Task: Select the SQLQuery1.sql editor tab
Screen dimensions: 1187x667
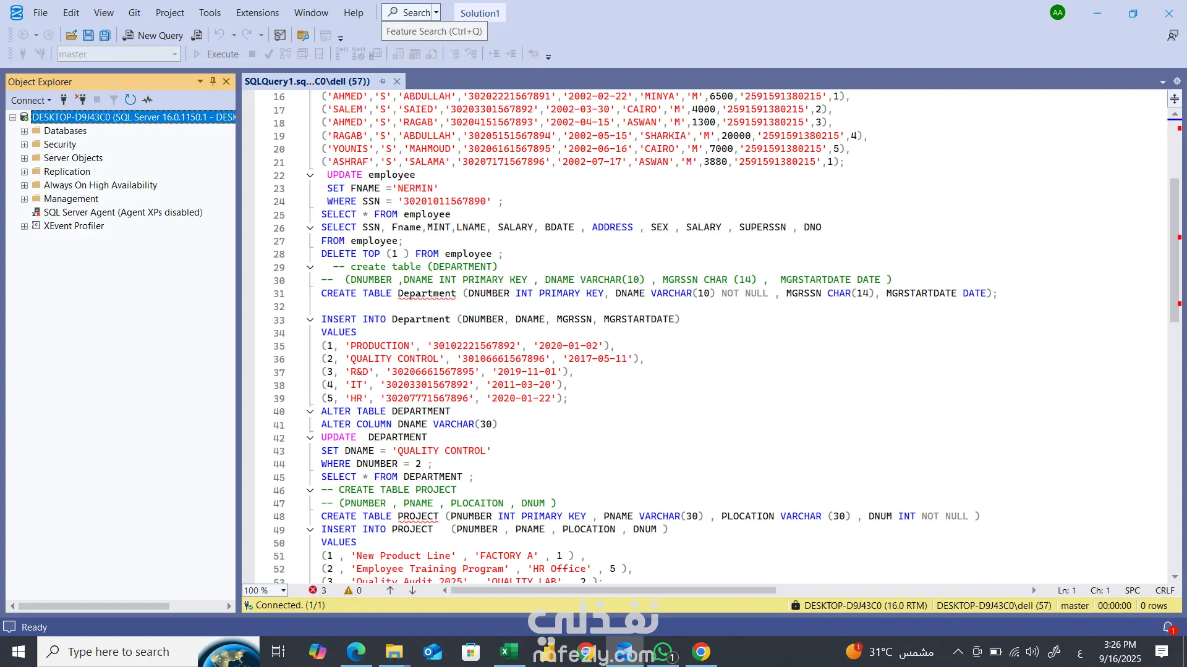Action: [x=307, y=81]
